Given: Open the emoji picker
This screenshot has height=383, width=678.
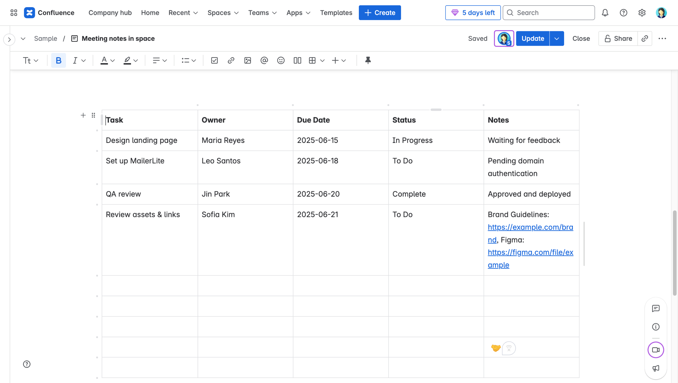Looking at the screenshot, I should (280, 61).
